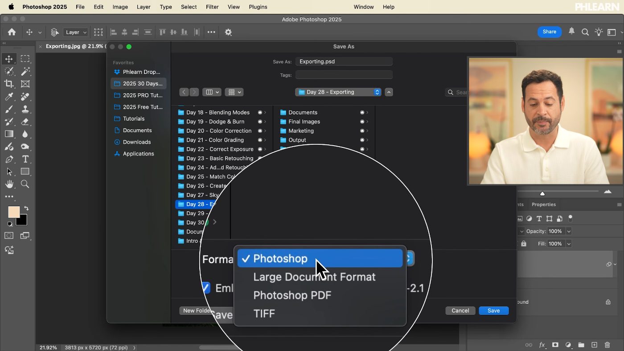Click New Folder button
Viewport: 624px width, 351px height.
pos(196,310)
